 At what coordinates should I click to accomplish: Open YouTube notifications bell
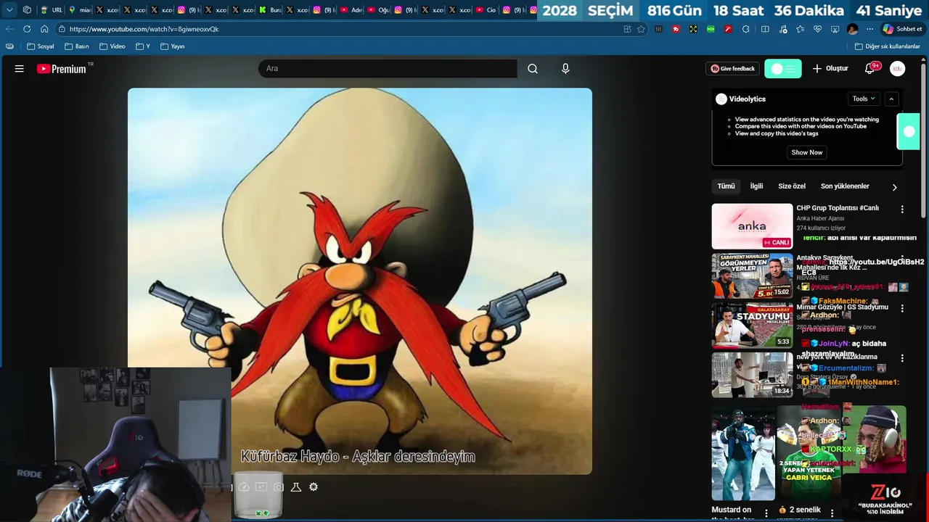point(869,69)
